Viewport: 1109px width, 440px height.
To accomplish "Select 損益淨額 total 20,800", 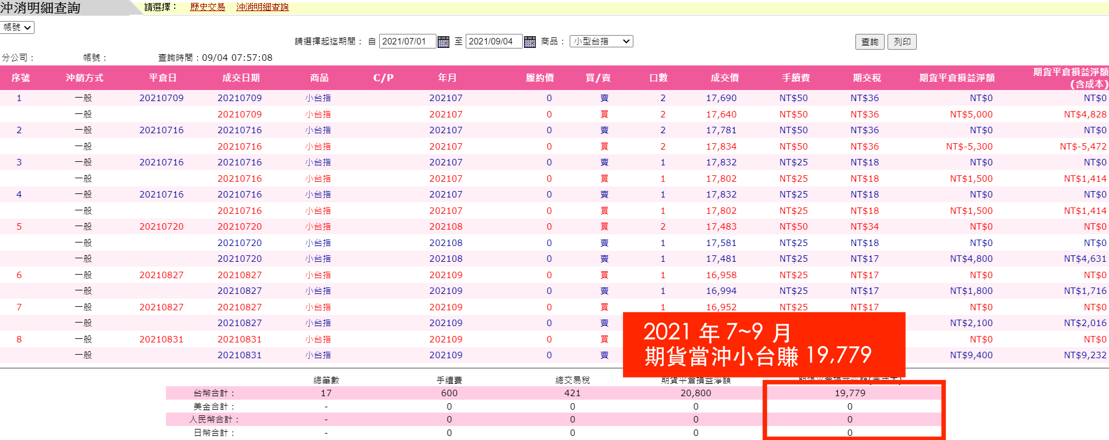I will 696,393.
